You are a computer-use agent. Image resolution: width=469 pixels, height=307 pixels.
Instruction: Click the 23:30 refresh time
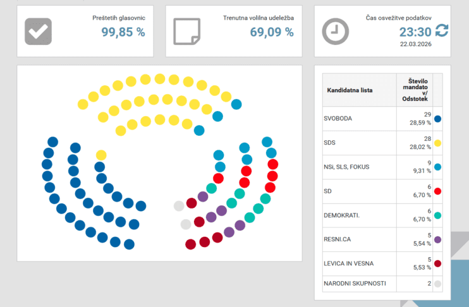click(415, 32)
